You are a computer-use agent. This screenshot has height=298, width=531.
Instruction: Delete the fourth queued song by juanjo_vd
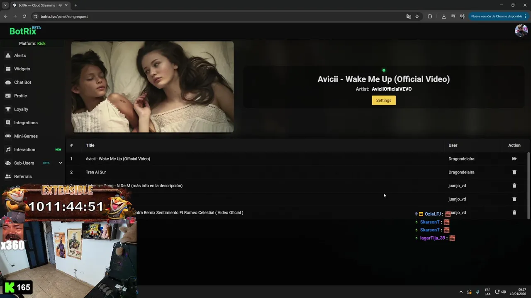(x=514, y=199)
